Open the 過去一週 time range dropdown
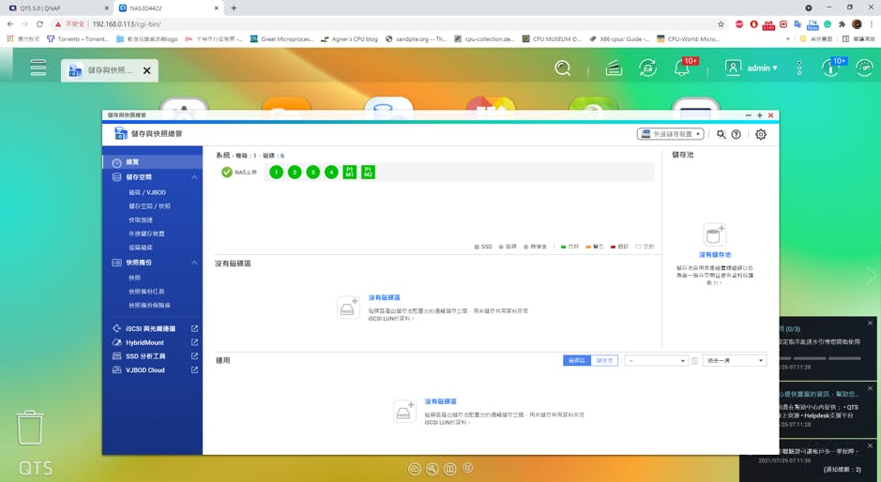The width and height of the screenshot is (881, 482). pos(734,360)
